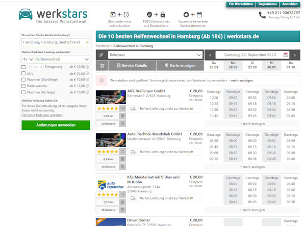Click info icon next to Wuchten (Alufelge)
The height and width of the screenshot is (226, 306).
click(x=87, y=92)
